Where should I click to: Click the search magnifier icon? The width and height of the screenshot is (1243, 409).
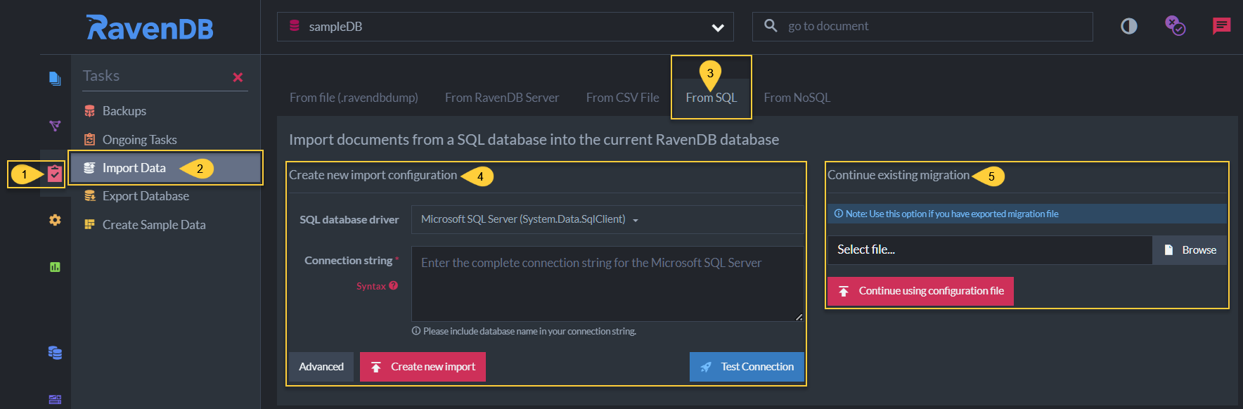click(x=771, y=26)
